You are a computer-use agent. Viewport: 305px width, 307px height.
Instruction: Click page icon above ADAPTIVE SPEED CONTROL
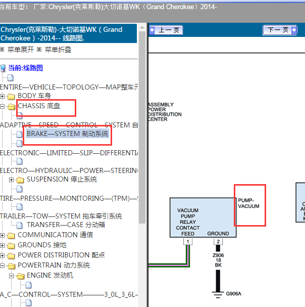[20, 116]
